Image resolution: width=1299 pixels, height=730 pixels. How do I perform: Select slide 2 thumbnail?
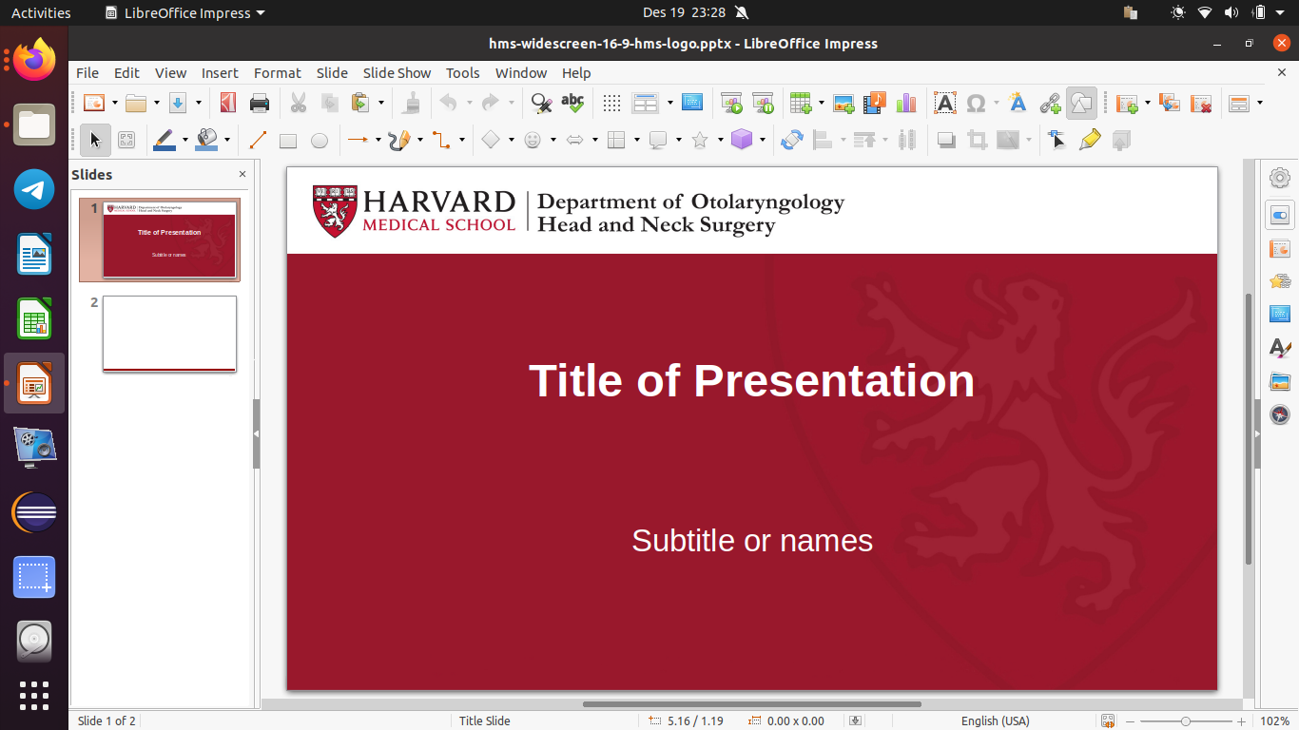(x=169, y=334)
